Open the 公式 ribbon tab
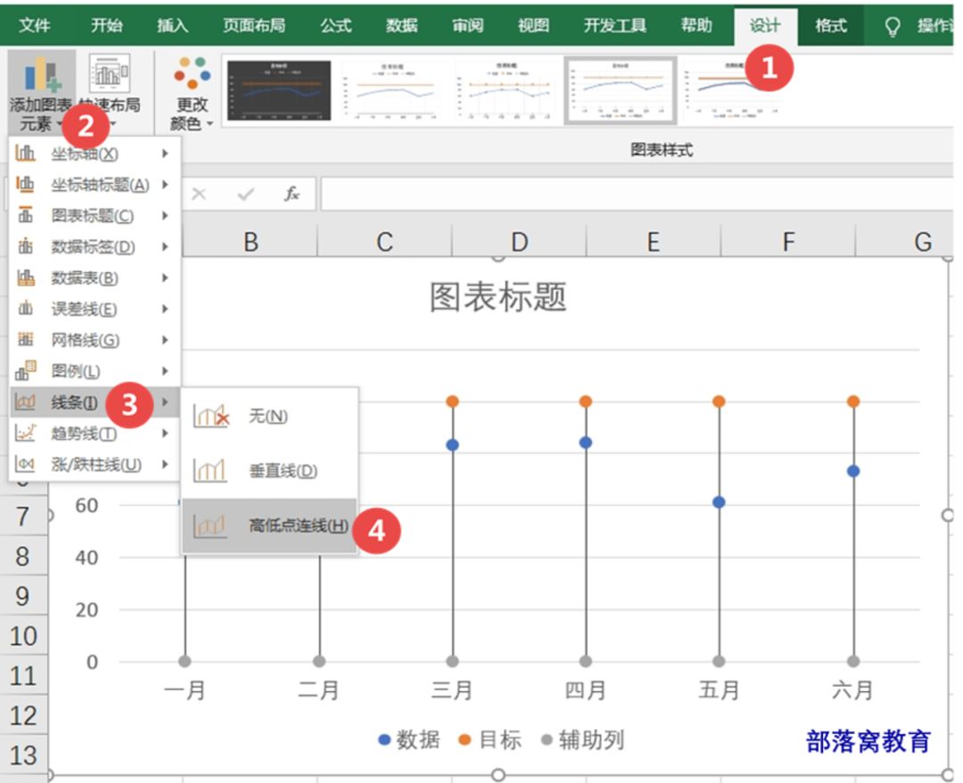 pos(336,25)
